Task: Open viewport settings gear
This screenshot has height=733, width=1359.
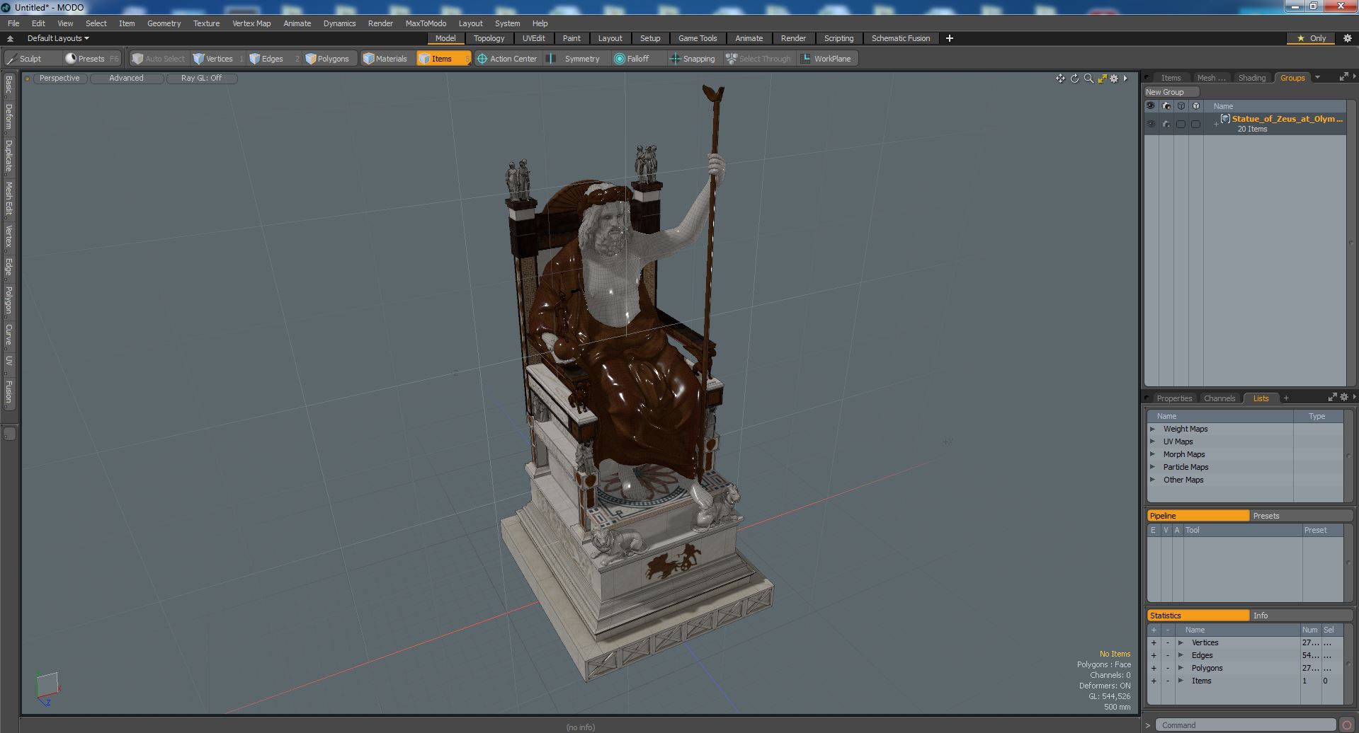Action: (x=1114, y=79)
